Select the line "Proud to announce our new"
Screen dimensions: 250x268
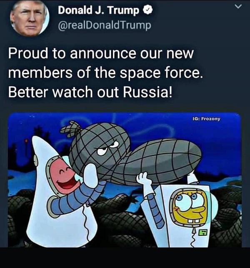[x=101, y=53]
